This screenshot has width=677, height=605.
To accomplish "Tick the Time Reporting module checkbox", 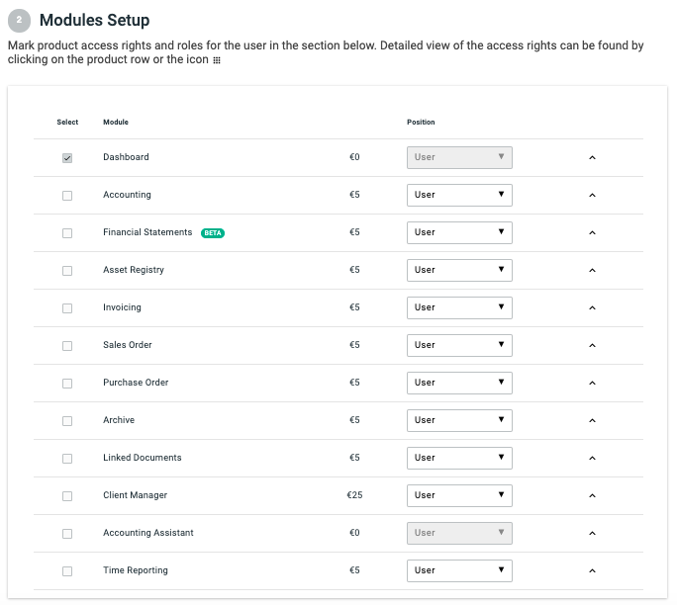I will click(67, 571).
